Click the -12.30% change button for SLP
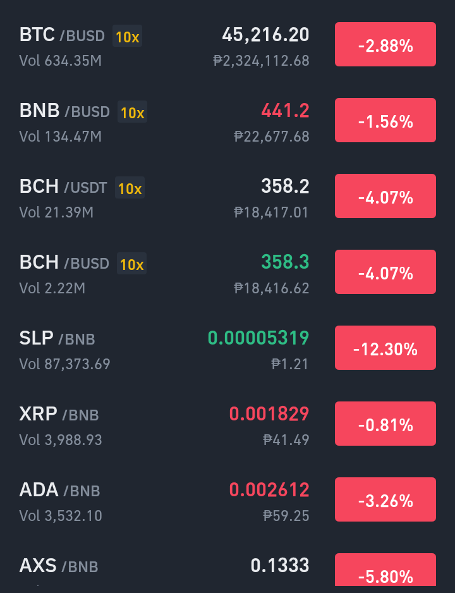 pyautogui.click(x=385, y=348)
